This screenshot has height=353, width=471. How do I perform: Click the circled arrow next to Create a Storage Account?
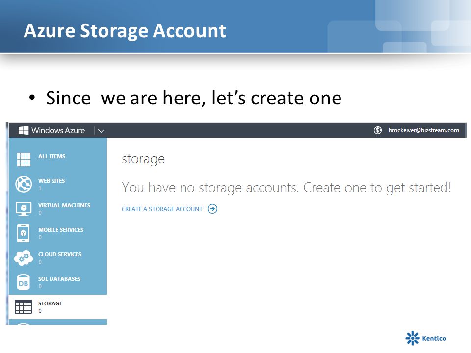pyautogui.click(x=212, y=209)
